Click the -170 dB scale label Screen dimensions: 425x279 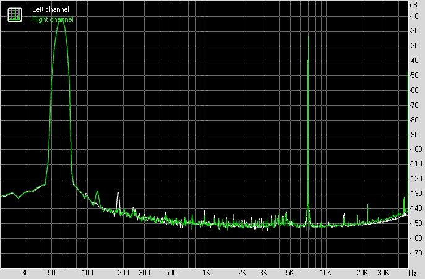click(416, 252)
